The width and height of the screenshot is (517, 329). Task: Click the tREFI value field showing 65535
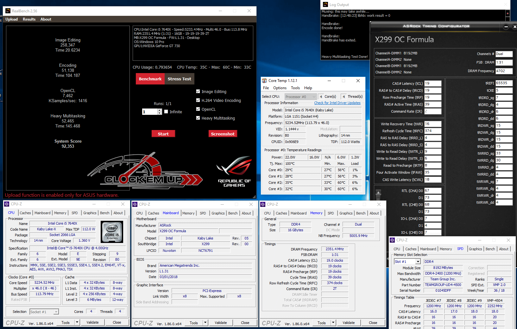(503, 83)
